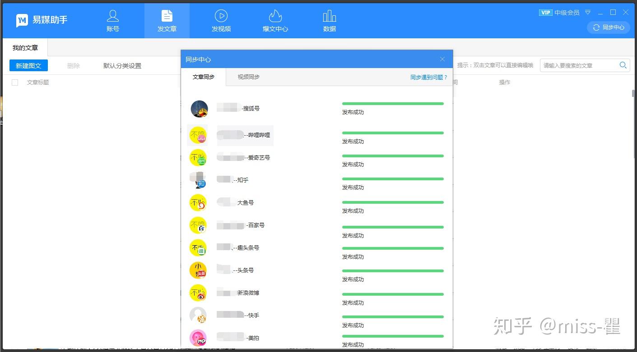Open the dropdown triangle next to 中级会员
Image resolution: width=637 pixels, height=352 pixels.
tap(587, 13)
